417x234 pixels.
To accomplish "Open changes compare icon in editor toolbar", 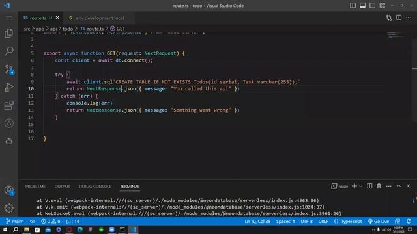I will tap(389, 18).
